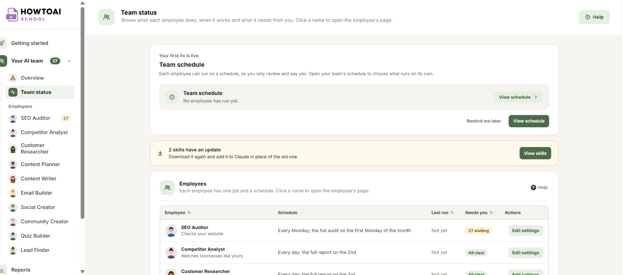Click the Overview hierarchy icon
This screenshot has height=275, width=623.
click(13, 78)
